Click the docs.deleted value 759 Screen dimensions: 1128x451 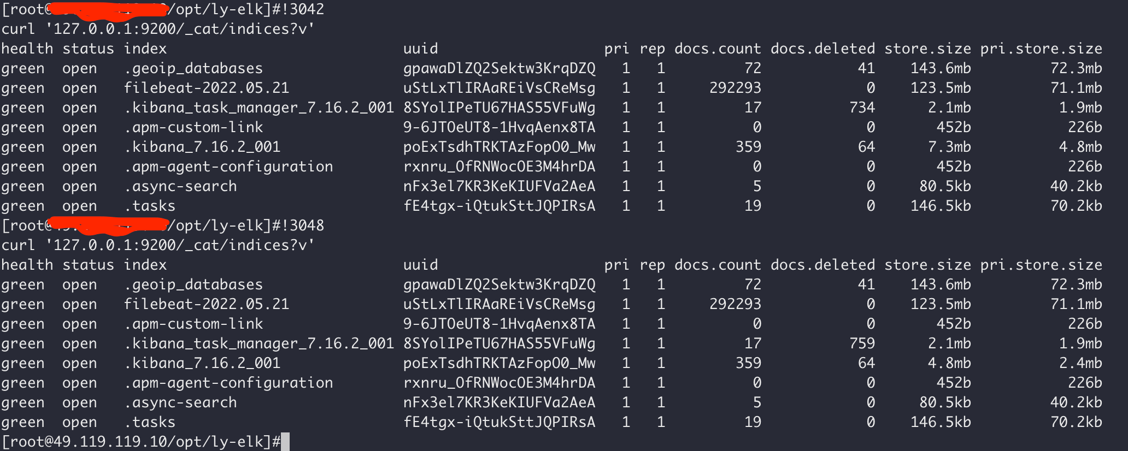[862, 343]
